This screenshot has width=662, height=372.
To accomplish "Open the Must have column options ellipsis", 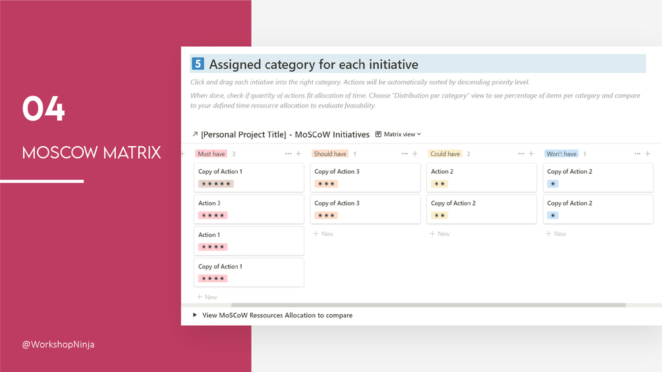I will 288,154.
